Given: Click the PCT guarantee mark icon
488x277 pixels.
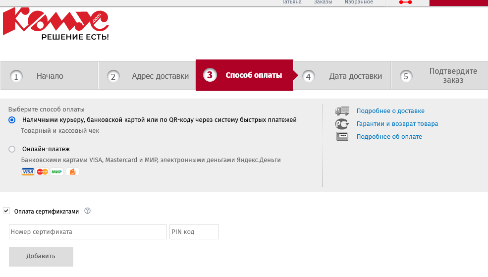Looking at the screenshot, I should click(342, 124).
